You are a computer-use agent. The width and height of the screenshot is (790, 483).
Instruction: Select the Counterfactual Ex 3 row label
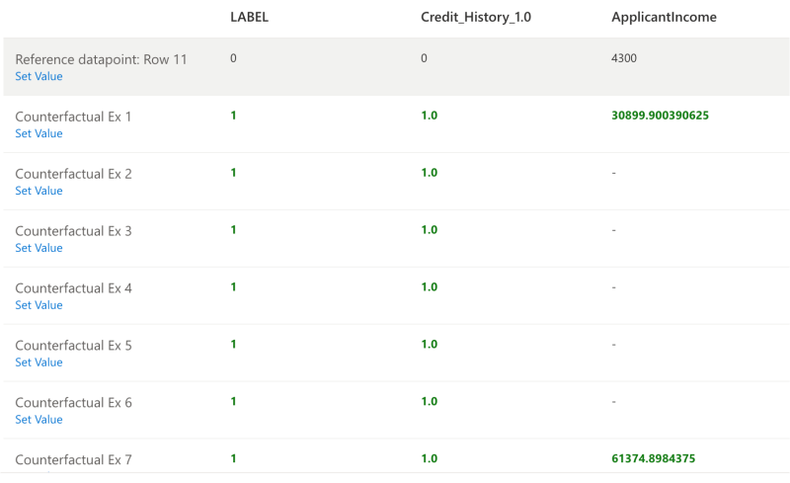[73, 231]
